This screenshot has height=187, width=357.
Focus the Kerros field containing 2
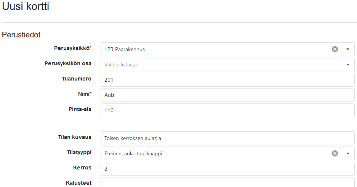pos(227,169)
